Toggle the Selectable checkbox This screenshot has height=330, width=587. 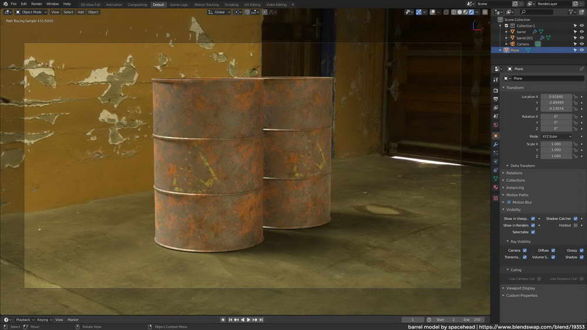click(x=533, y=232)
